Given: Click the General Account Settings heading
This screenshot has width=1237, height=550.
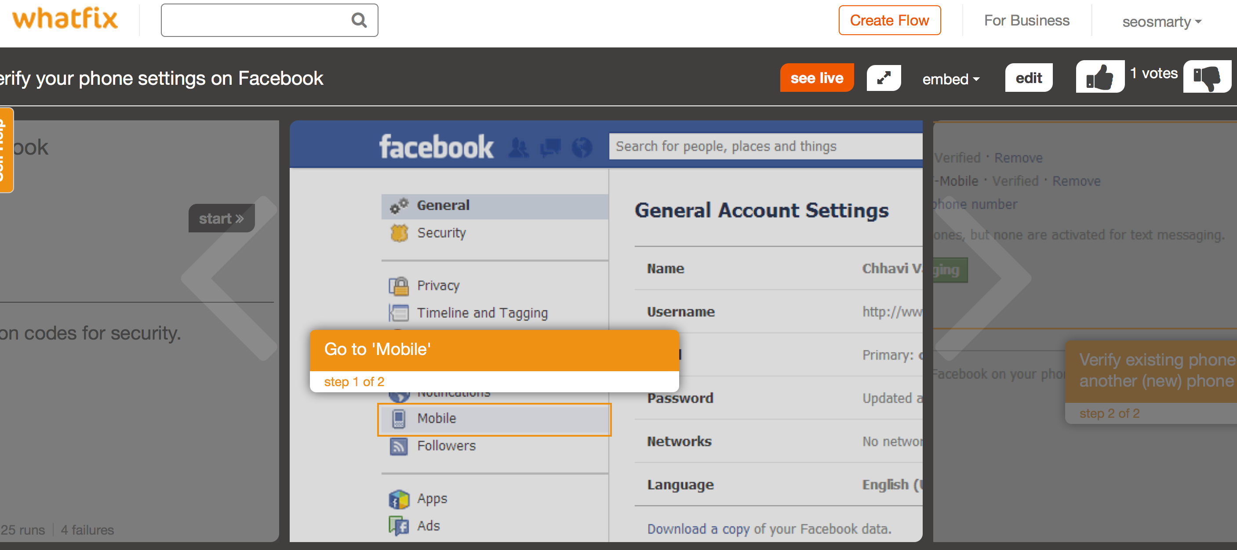Looking at the screenshot, I should coord(762,211).
